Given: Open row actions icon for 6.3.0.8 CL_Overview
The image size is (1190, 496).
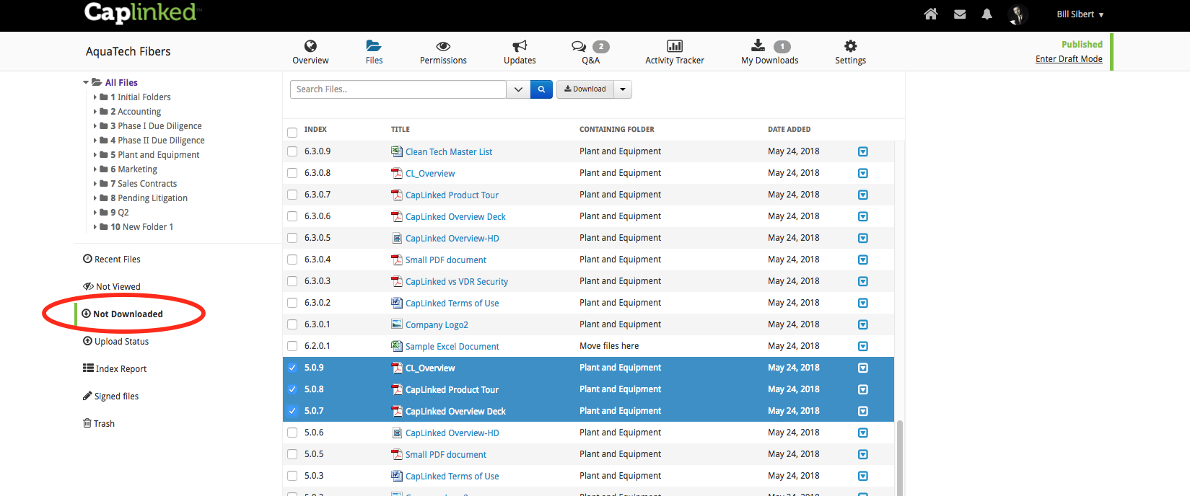Looking at the screenshot, I should pos(863,173).
